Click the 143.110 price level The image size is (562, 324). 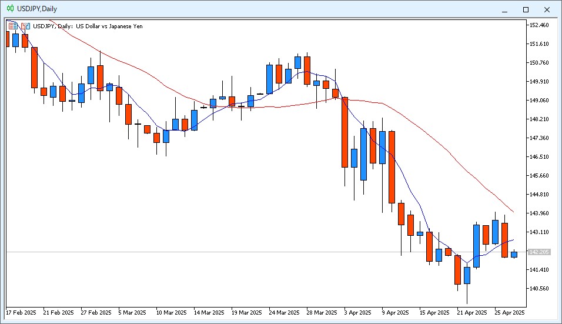(539, 232)
